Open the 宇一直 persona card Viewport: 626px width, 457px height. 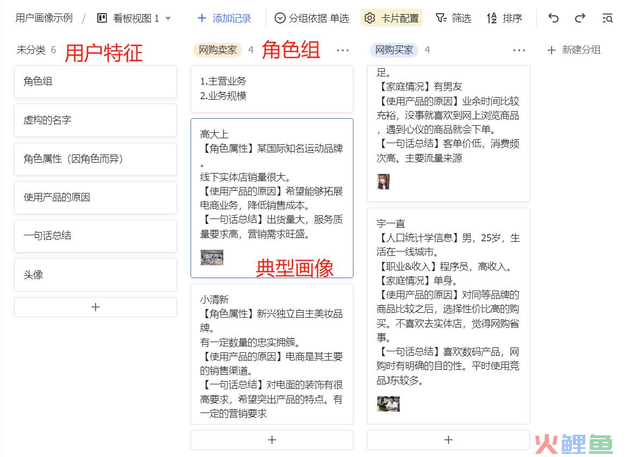[448, 316]
